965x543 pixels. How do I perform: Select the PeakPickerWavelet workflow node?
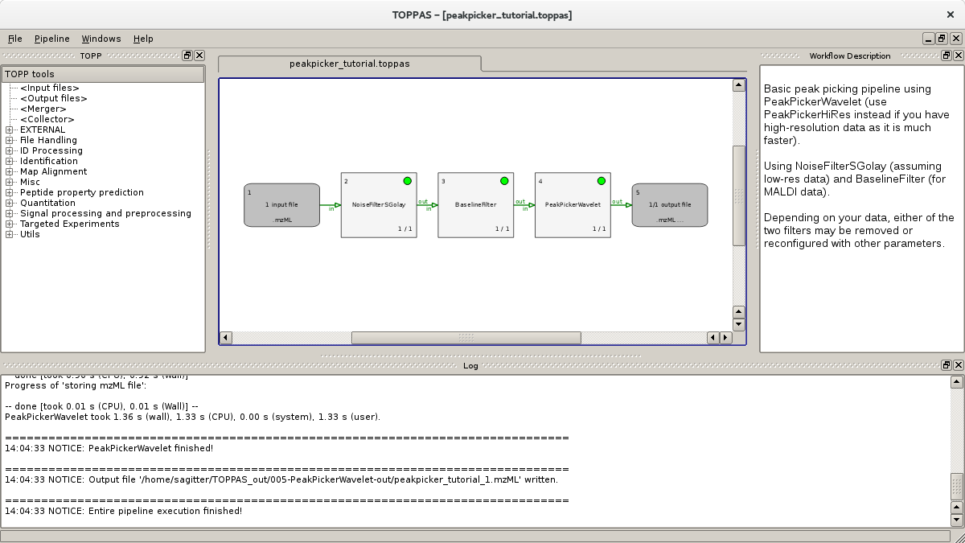[572, 204]
